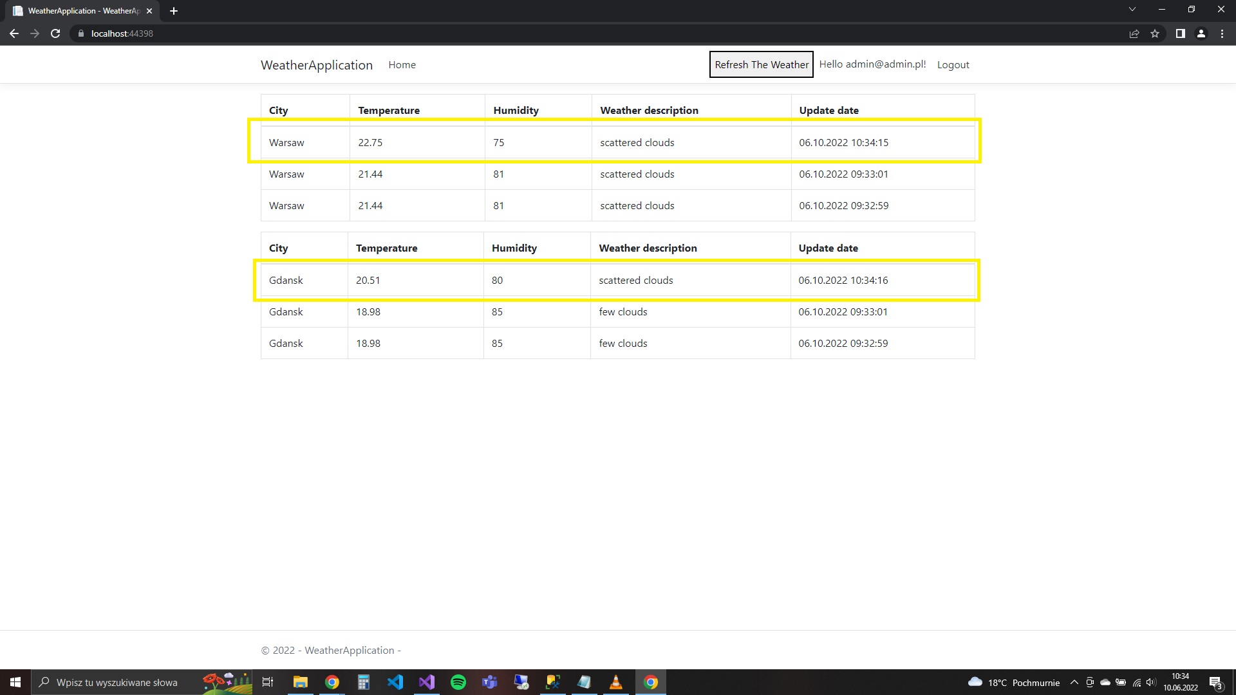
Task: Open Visual Studio from the taskbar
Action: tap(427, 682)
